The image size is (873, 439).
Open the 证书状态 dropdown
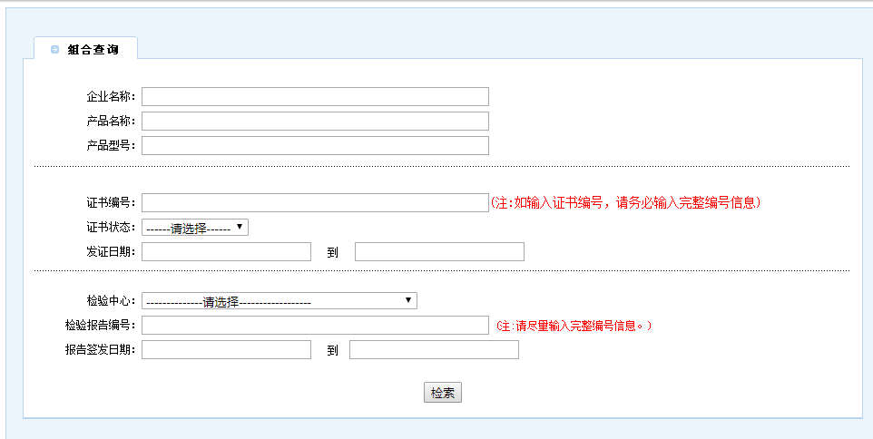[x=195, y=228]
